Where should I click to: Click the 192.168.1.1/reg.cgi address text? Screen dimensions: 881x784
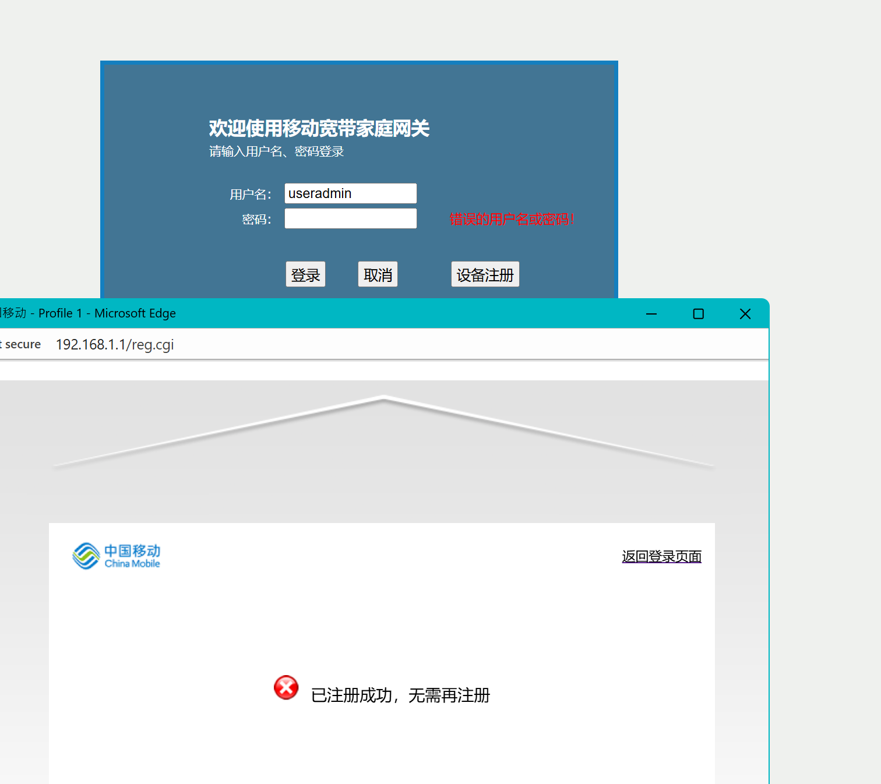[x=115, y=344]
